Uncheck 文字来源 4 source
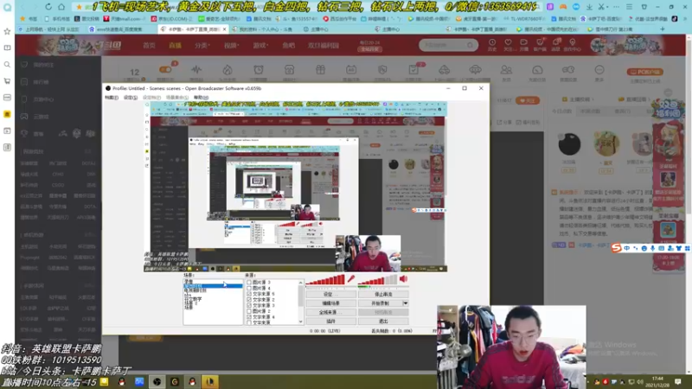This screenshot has height=389, width=692. (x=249, y=316)
